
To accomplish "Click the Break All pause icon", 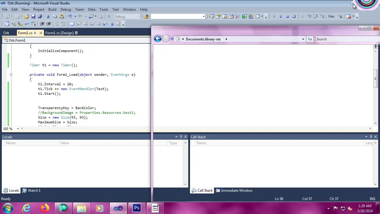I will (x=281, y=17).
